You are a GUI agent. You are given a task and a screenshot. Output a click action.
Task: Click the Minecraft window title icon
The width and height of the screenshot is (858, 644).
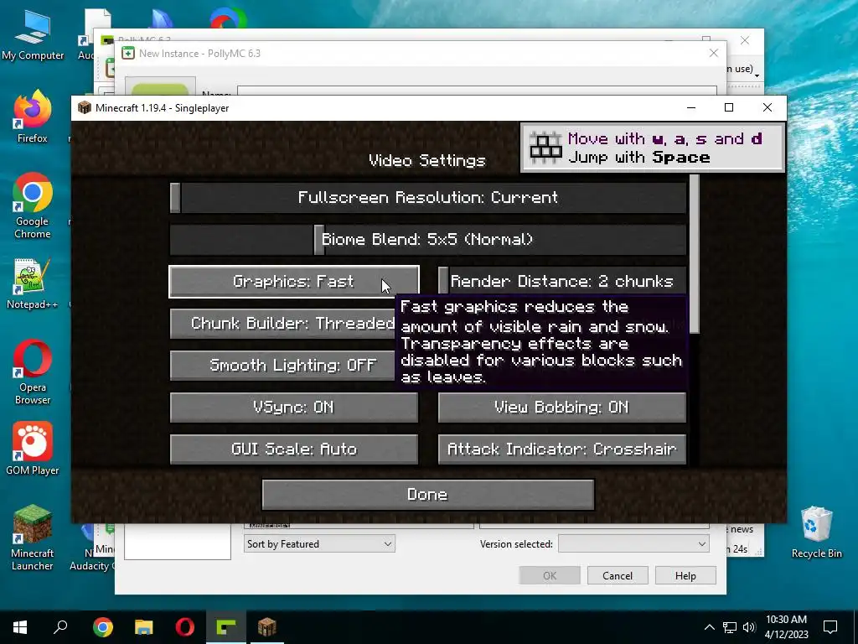point(85,108)
